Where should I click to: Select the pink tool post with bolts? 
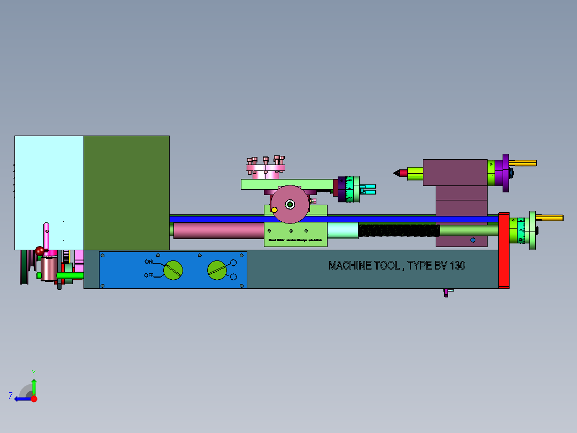click(x=265, y=168)
